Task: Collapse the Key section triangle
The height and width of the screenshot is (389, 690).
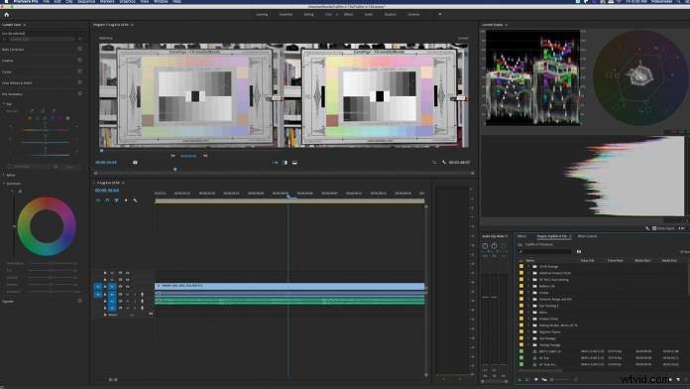Action: [x=4, y=104]
